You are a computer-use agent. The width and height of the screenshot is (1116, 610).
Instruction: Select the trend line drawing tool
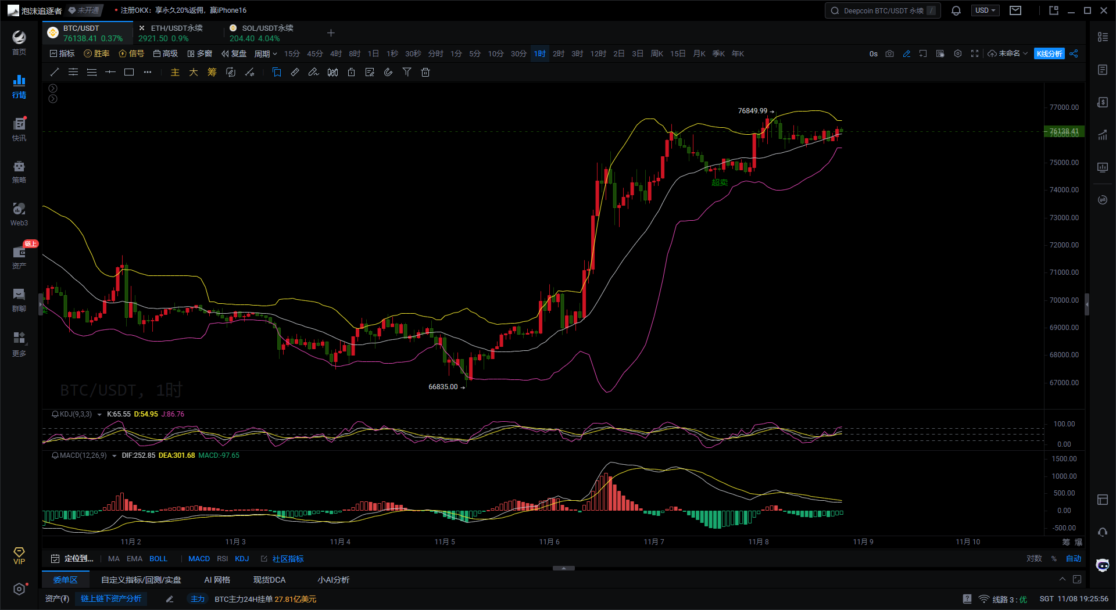[55, 72]
